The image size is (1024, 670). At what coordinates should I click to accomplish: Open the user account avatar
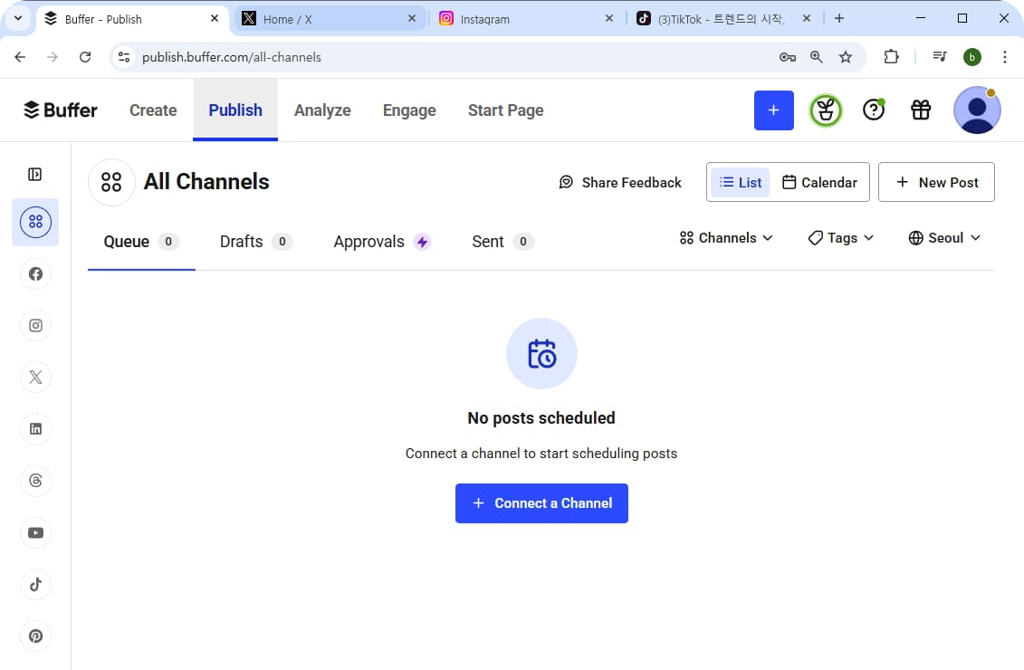pyautogui.click(x=977, y=110)
